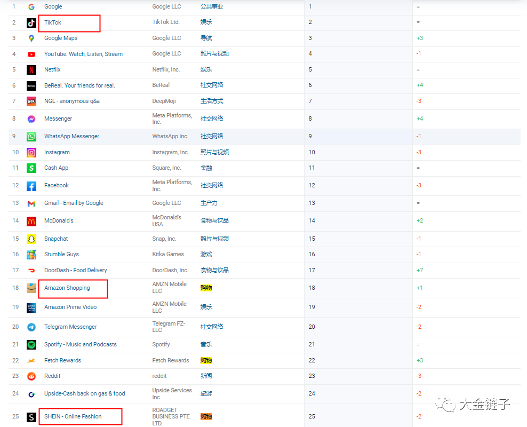Click the Amazon Shopping app icon
Viewport: 527px width, 427px height.
pos(31,288)
